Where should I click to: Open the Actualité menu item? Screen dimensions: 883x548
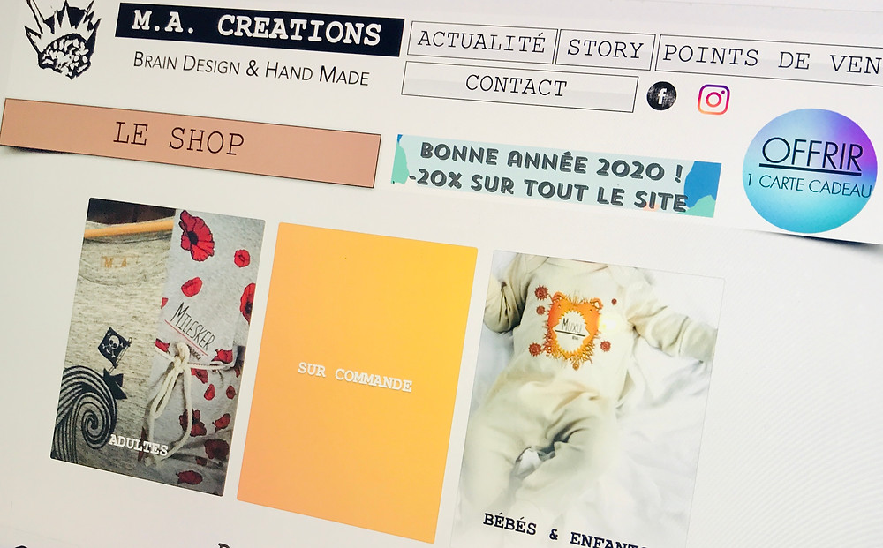(481, 42)
